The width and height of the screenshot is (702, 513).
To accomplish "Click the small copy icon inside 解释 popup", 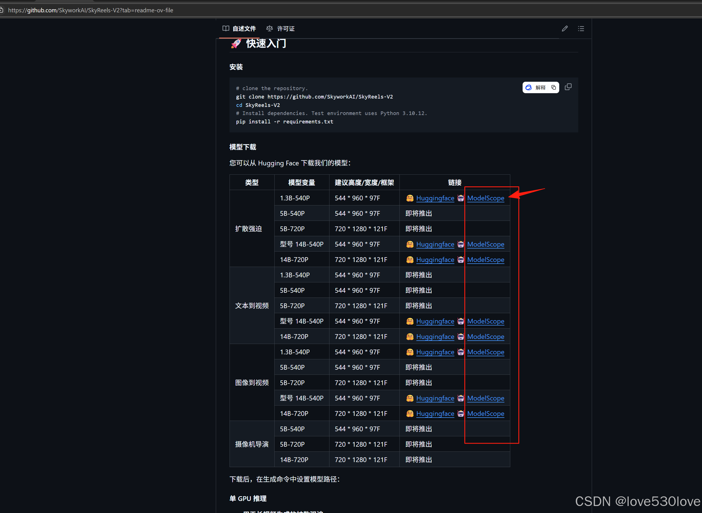I will pyautogui.click(x=554, y=88).
